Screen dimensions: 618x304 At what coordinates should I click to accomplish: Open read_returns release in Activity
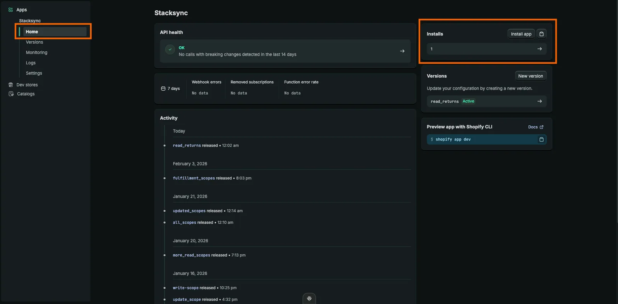point(187,145)
